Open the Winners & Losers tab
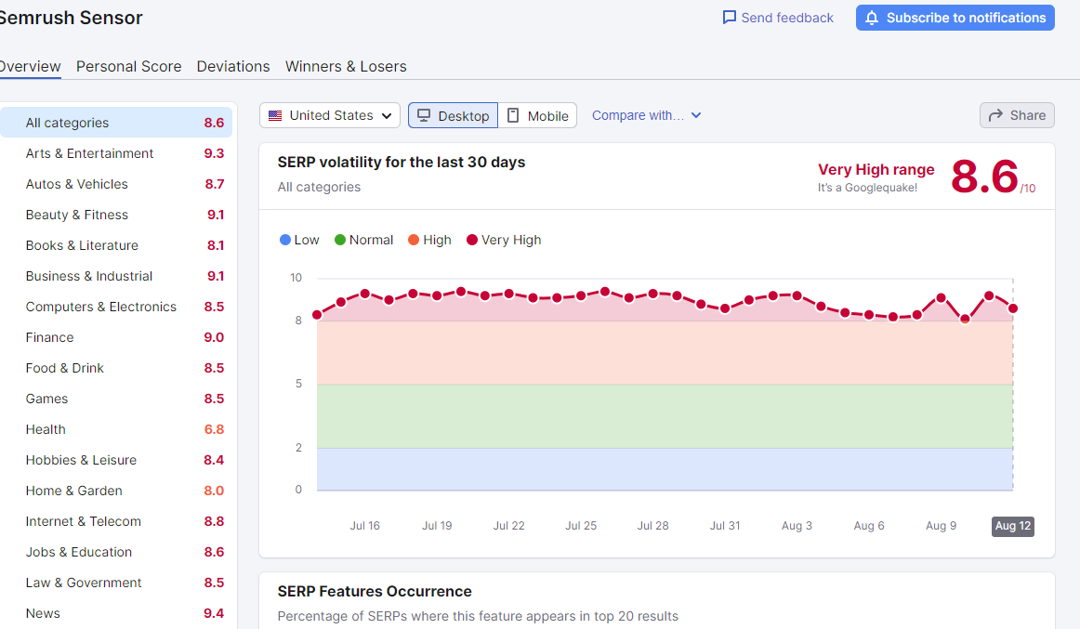This screenshot has height=629, width=1080. coord(346,67)
